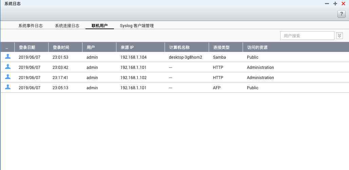Sort by 登录时间 column header
349x170 pixels.
tap(65, 47)
